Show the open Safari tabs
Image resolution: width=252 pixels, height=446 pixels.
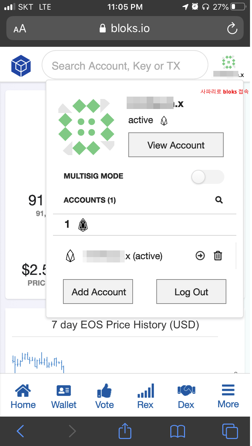tap(230, 431)
